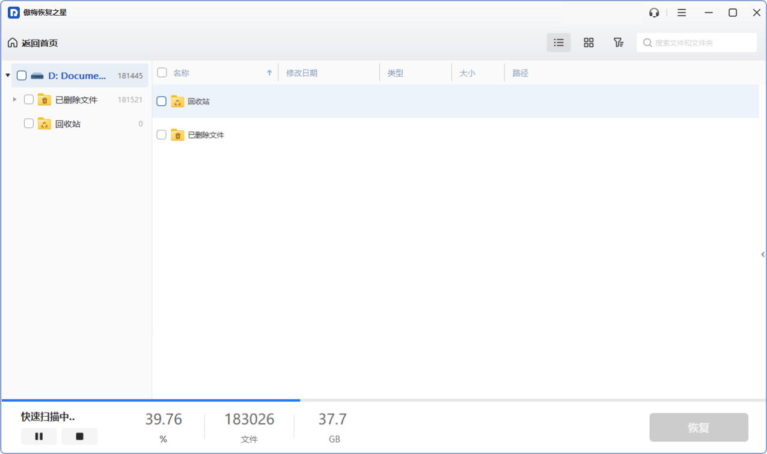767x454 pixels.
Task: Click 回收站 folder icon in sidebar
Action: pyautogui.click(x=44, y=124)
